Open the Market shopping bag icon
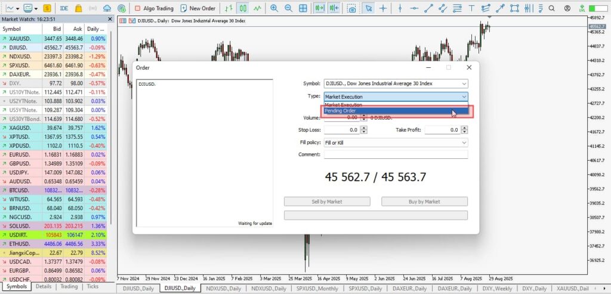The image size is (611, 294). pos(78,8)
